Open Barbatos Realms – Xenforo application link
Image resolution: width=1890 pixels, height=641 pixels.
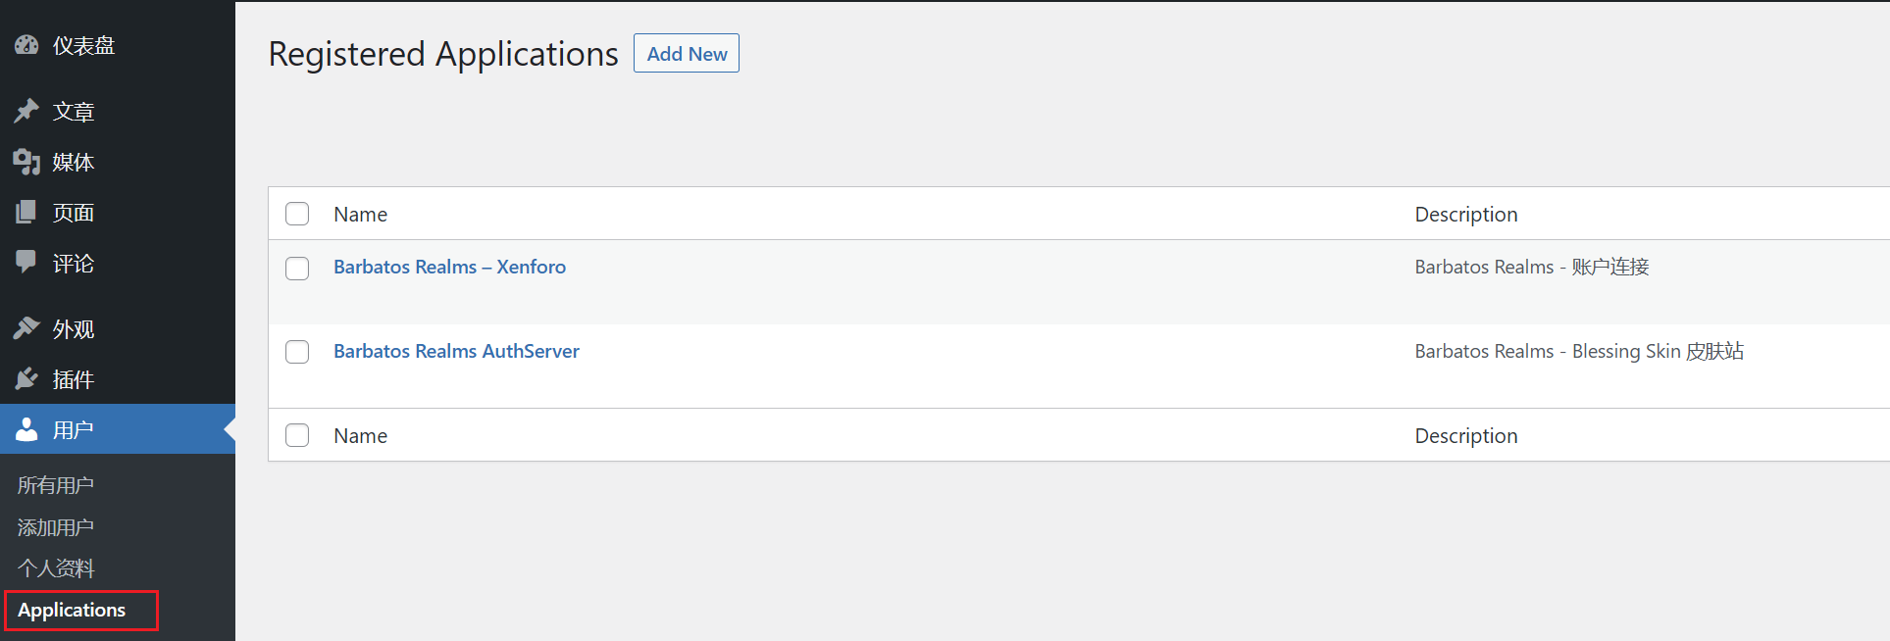(x=449, y=267)
